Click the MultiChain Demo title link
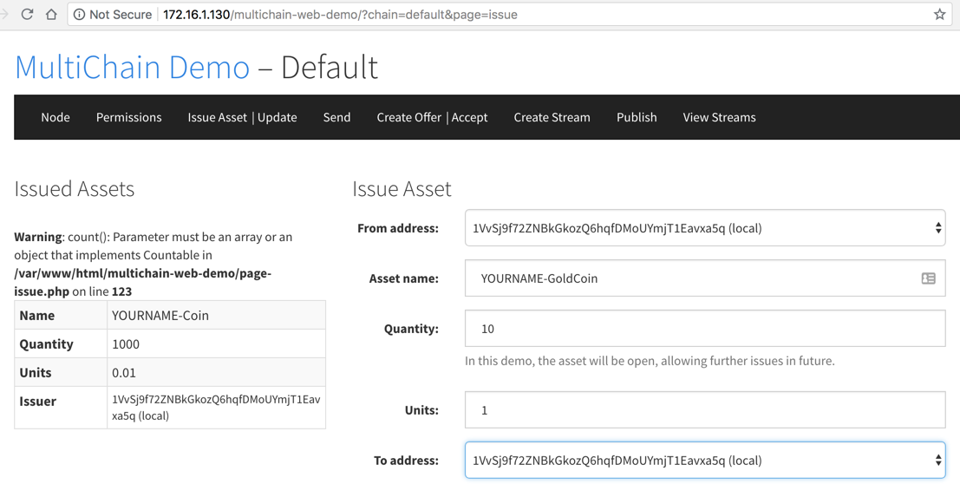 (132, 68)
